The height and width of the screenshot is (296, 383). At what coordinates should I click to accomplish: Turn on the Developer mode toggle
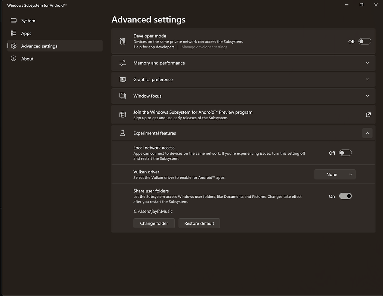365,41
